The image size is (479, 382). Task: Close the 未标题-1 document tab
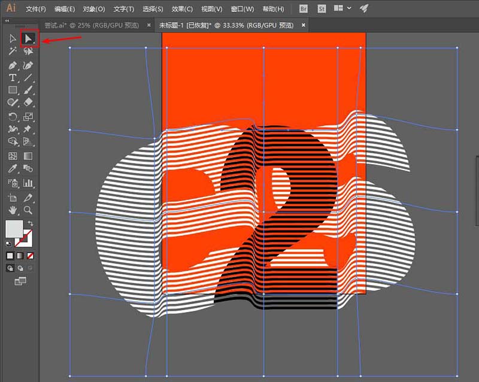point(304,25)
